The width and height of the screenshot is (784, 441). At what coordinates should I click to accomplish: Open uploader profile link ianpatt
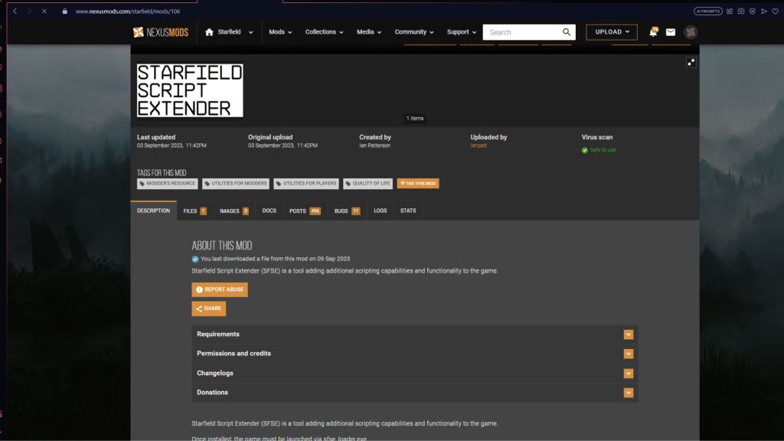[480, 144]
